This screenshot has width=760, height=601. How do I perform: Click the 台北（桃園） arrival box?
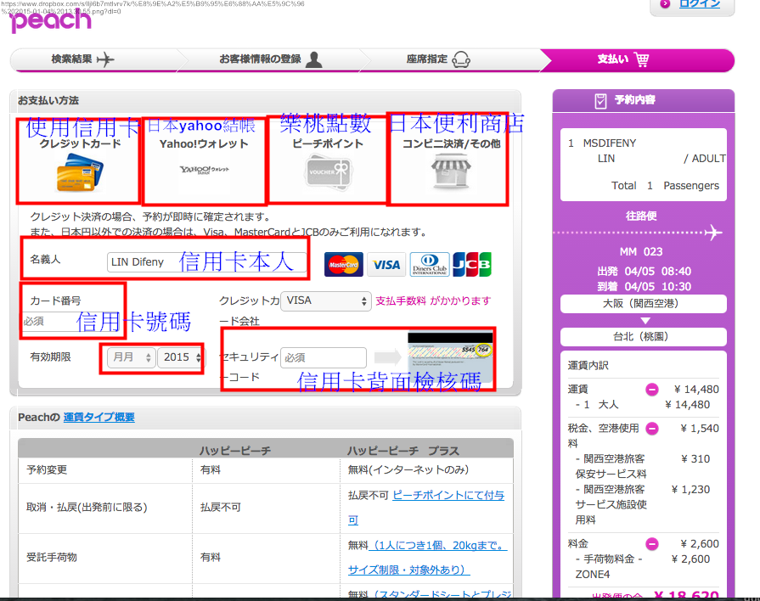pyautogui.click(x=643, y=337)
